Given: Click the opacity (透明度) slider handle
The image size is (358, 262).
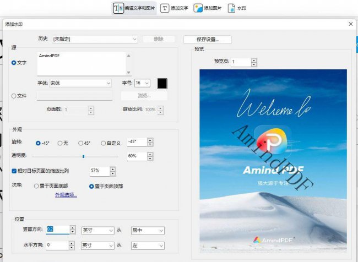Looking at the screenshot, I should [x=83, y=156].
